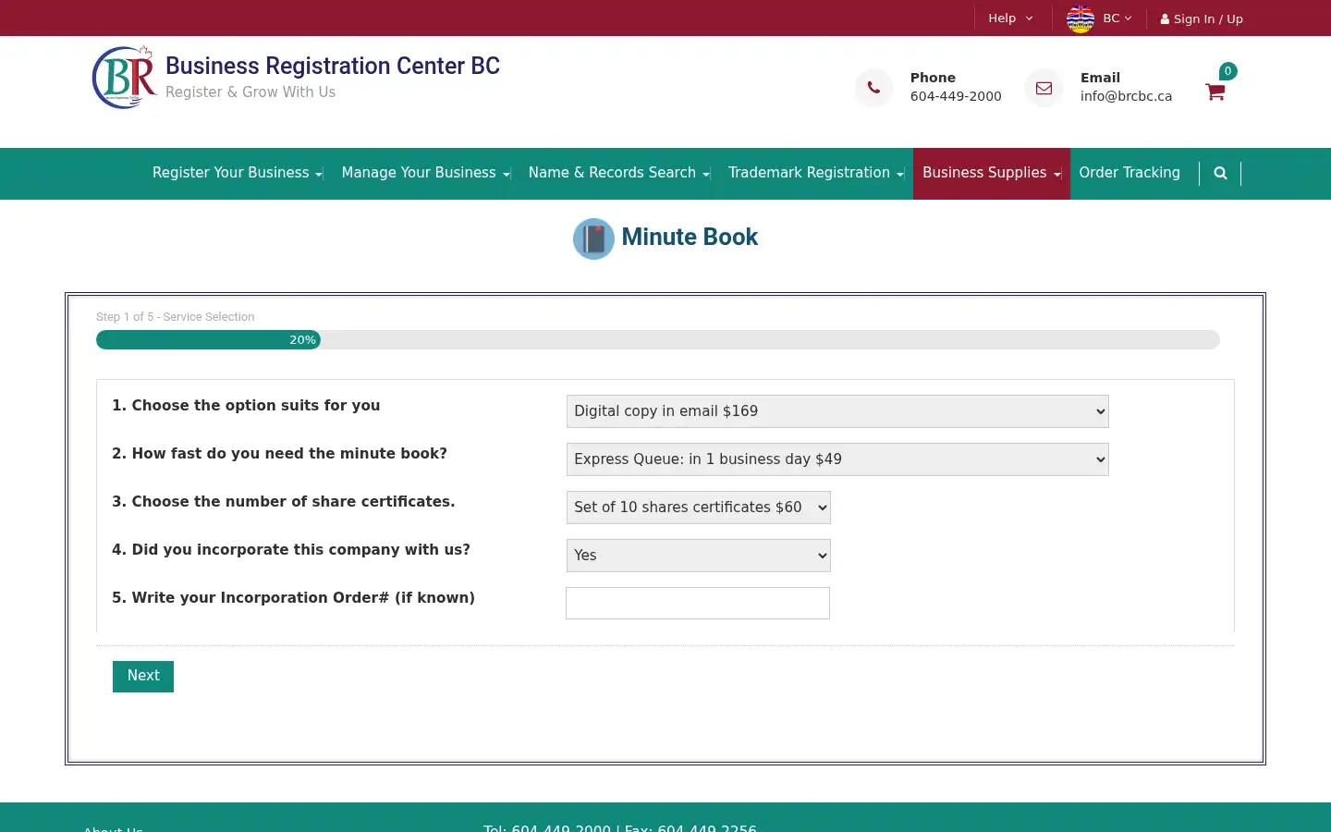Viewport: 1331px width, 832px height.
Task: Click the email address info@brcbc.ca
Action: 1126,96
